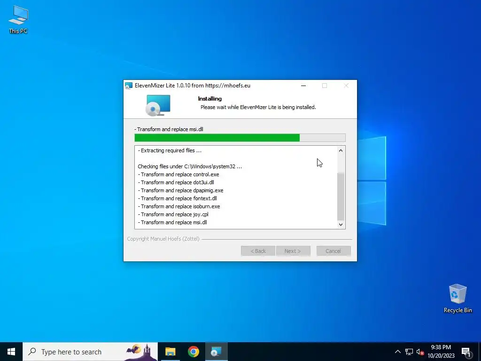Screen dimensions: 481x361
Task: Minimize the ElevenMizer Lite installer window
Action: click(303, 86)
